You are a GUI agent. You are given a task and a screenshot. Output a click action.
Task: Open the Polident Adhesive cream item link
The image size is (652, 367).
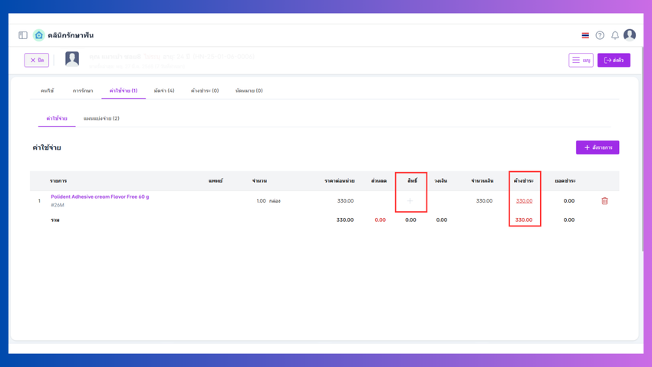(100, 197)
